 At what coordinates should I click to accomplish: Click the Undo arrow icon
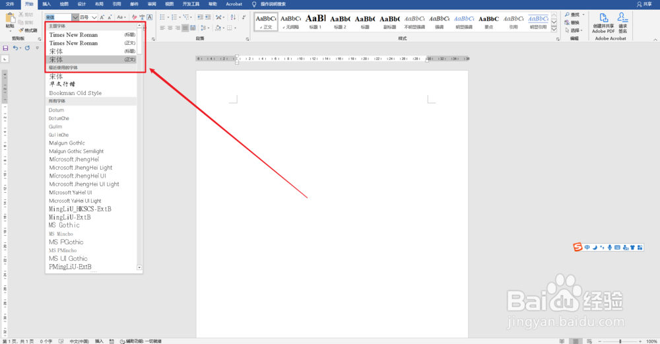[15, 48]
